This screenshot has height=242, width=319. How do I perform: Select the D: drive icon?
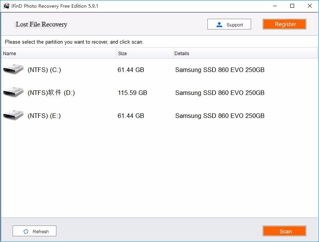(x=13, y=92)
